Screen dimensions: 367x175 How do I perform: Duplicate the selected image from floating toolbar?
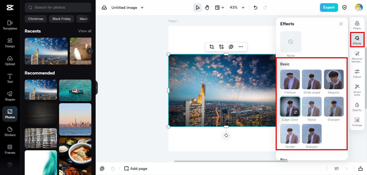click(x=231, y=47)
